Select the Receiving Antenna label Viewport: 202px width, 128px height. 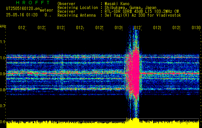[76, 15]
